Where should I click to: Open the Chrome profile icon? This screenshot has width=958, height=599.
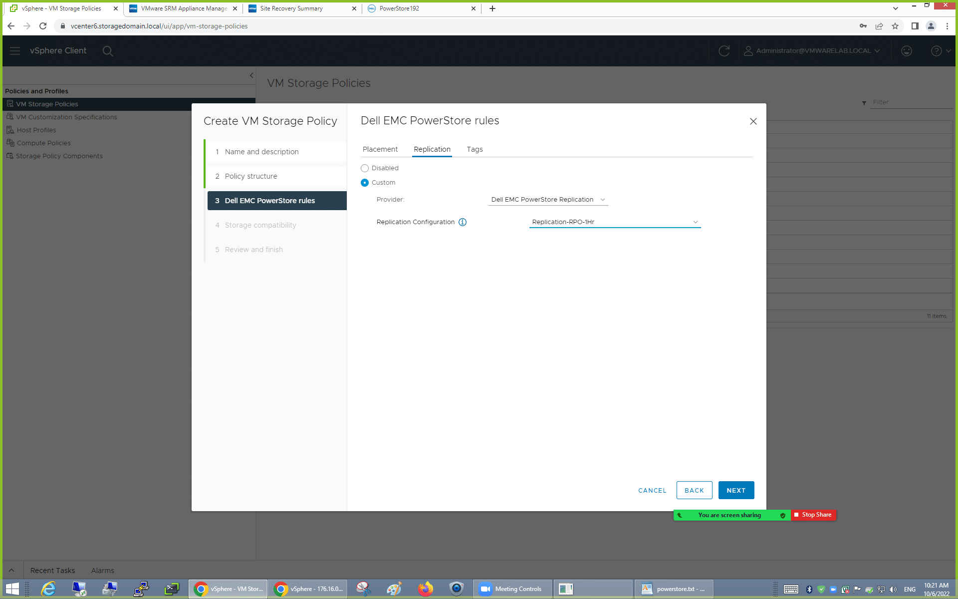[x=931, y=26]
